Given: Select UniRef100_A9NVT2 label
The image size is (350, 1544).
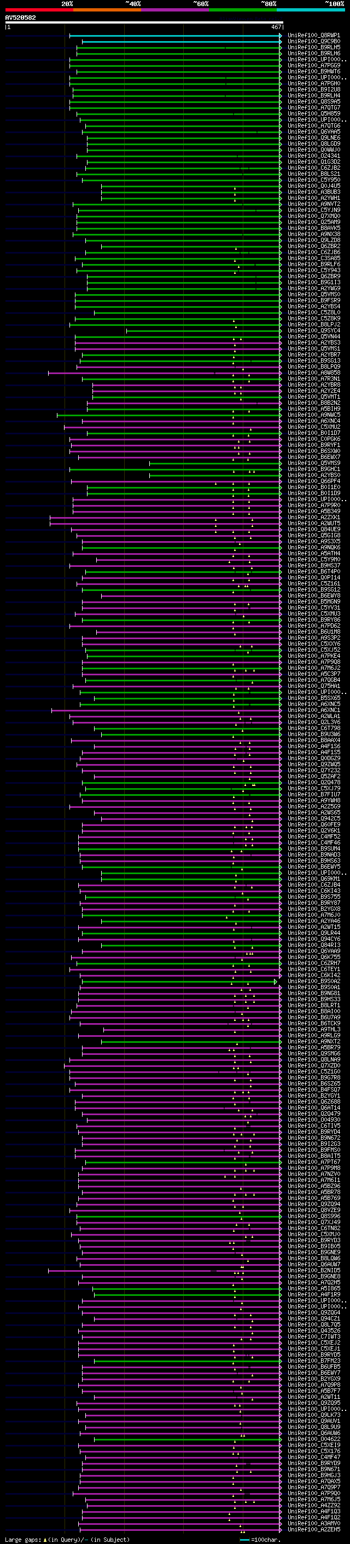Looking at the screenshot, I should point(313,204).
